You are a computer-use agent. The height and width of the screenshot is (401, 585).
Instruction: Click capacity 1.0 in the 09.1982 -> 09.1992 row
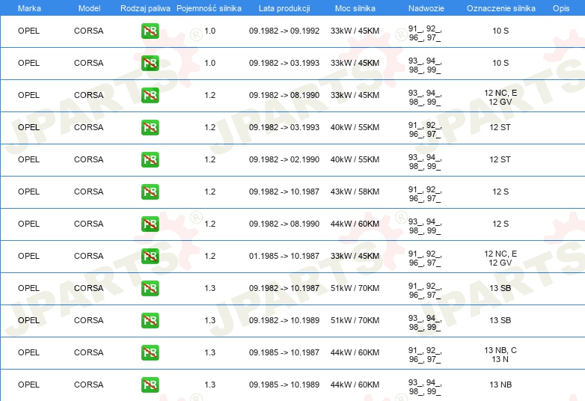click(x=210, y=31)
